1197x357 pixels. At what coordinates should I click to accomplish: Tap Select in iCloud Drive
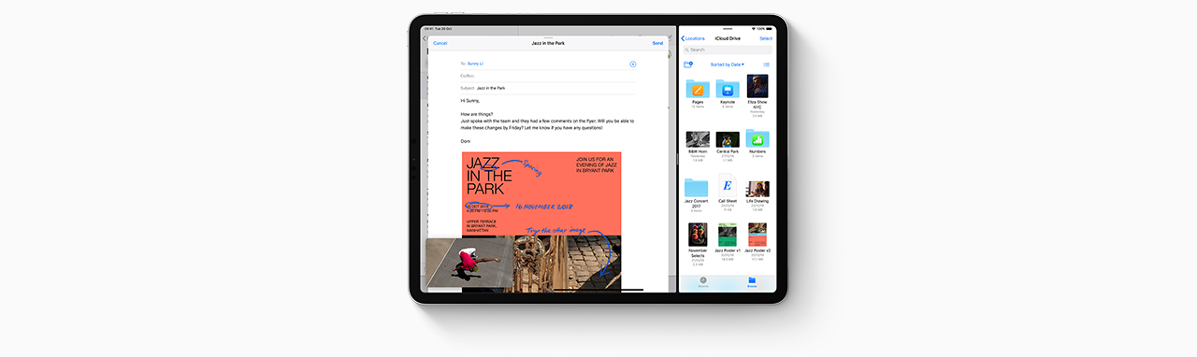766,38
